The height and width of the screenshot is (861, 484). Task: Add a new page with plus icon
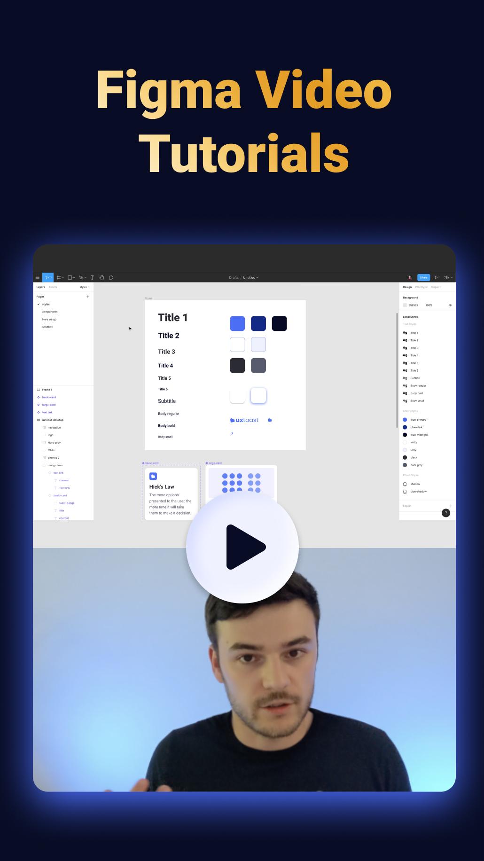point(87,297)
